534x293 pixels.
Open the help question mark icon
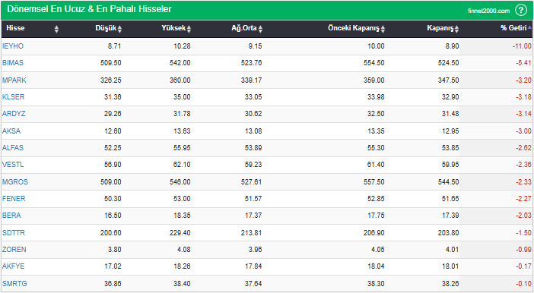521,10
